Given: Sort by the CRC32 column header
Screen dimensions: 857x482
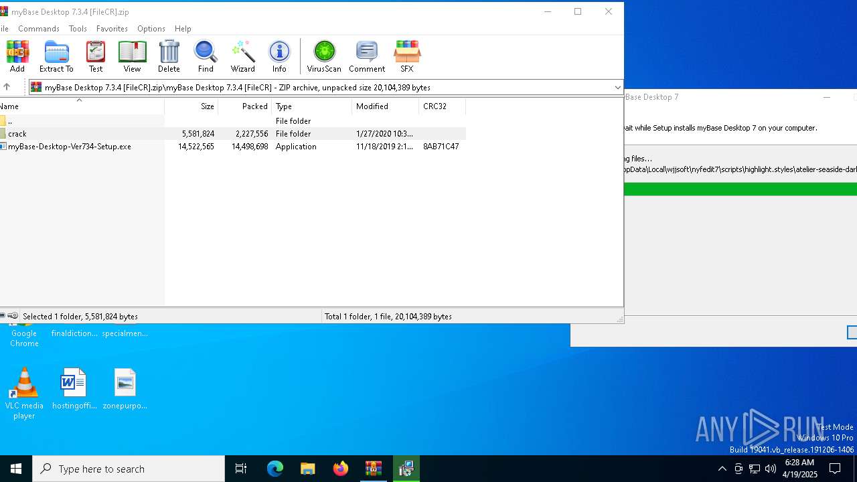Looking at the screenshot, I should (x=442, y=106).
